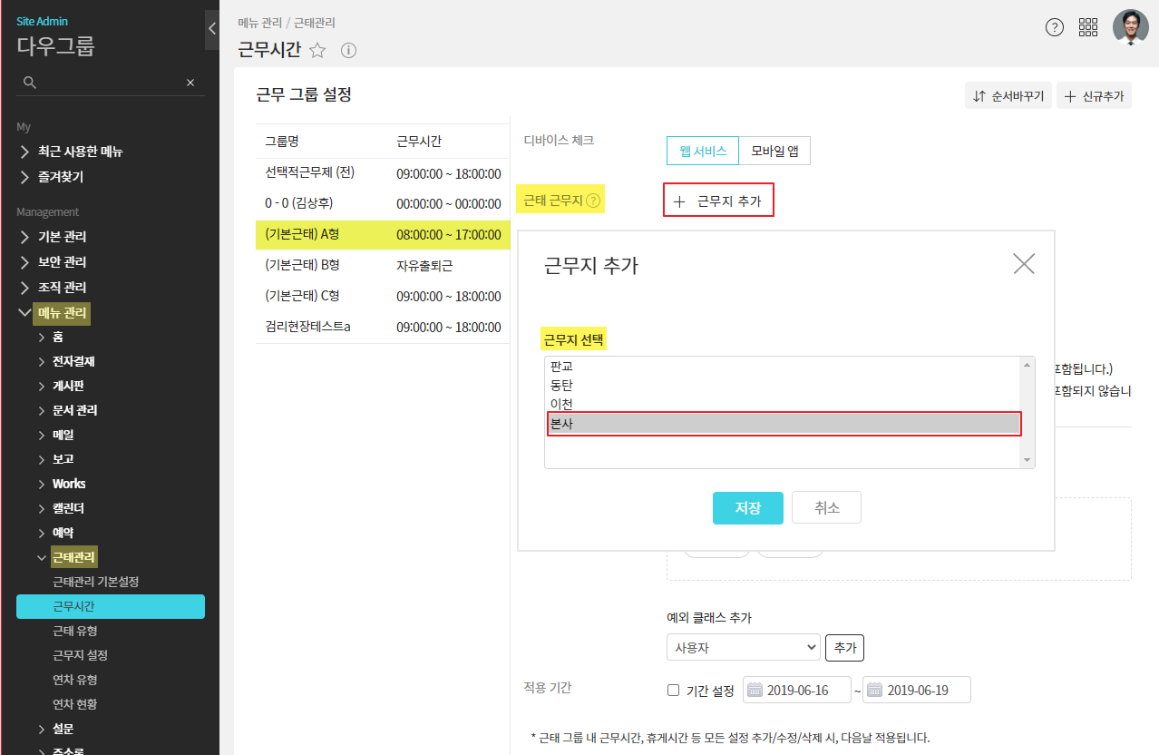Click the help question mark icon
Screen dimensions: 1159x755
(x=1054, y=27)
